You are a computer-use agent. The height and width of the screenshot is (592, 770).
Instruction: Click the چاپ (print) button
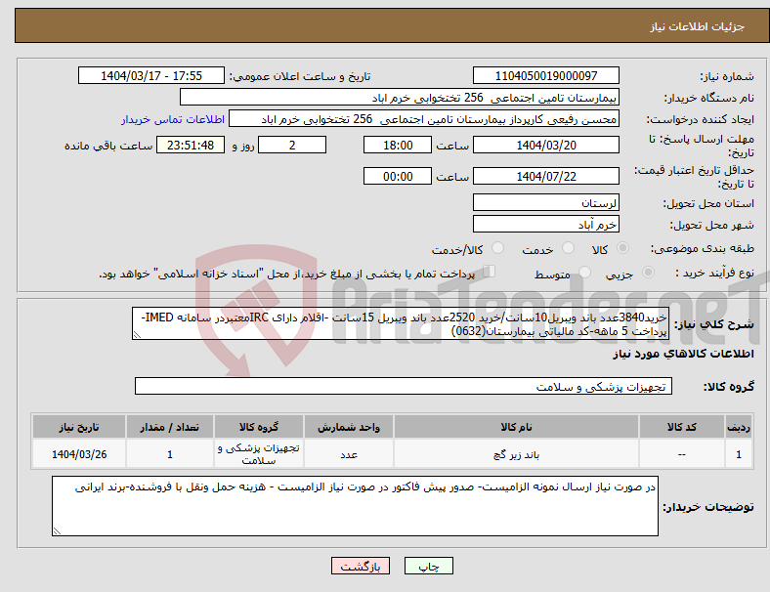pyautogui.click(x=428, y=566)
